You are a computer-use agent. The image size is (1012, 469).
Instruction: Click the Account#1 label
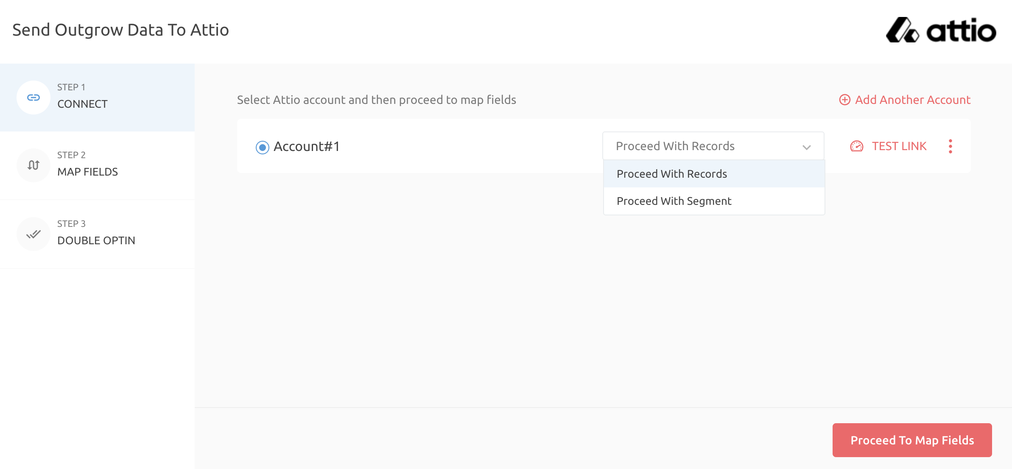(307, 147)
